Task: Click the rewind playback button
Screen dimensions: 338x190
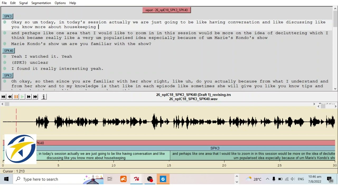Action: click(10, 97)
